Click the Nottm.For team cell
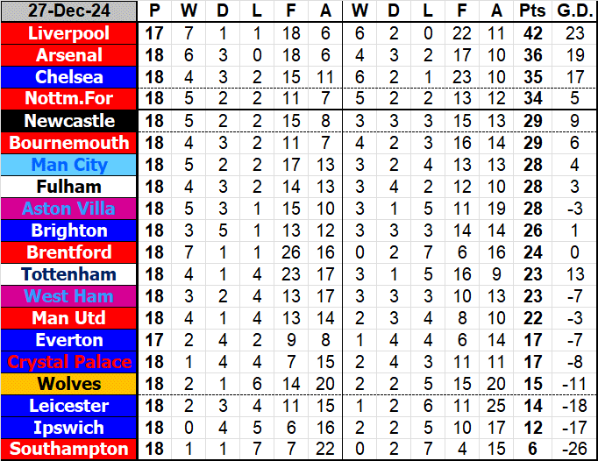 pos(69,99)
